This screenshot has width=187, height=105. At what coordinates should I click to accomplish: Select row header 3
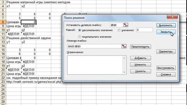tap(3, 2)
